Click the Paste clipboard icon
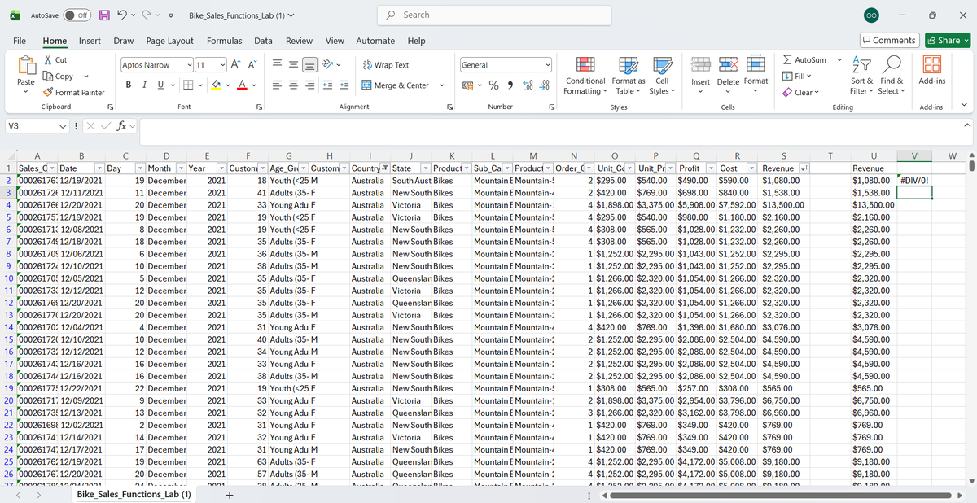 pos(26,65)
